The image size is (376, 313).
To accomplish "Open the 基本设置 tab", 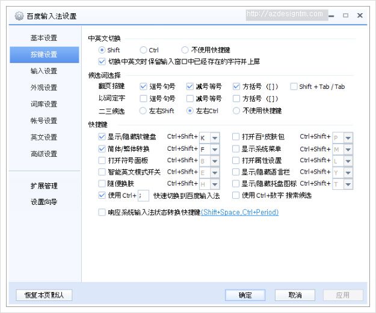I will tap(44, 38).
